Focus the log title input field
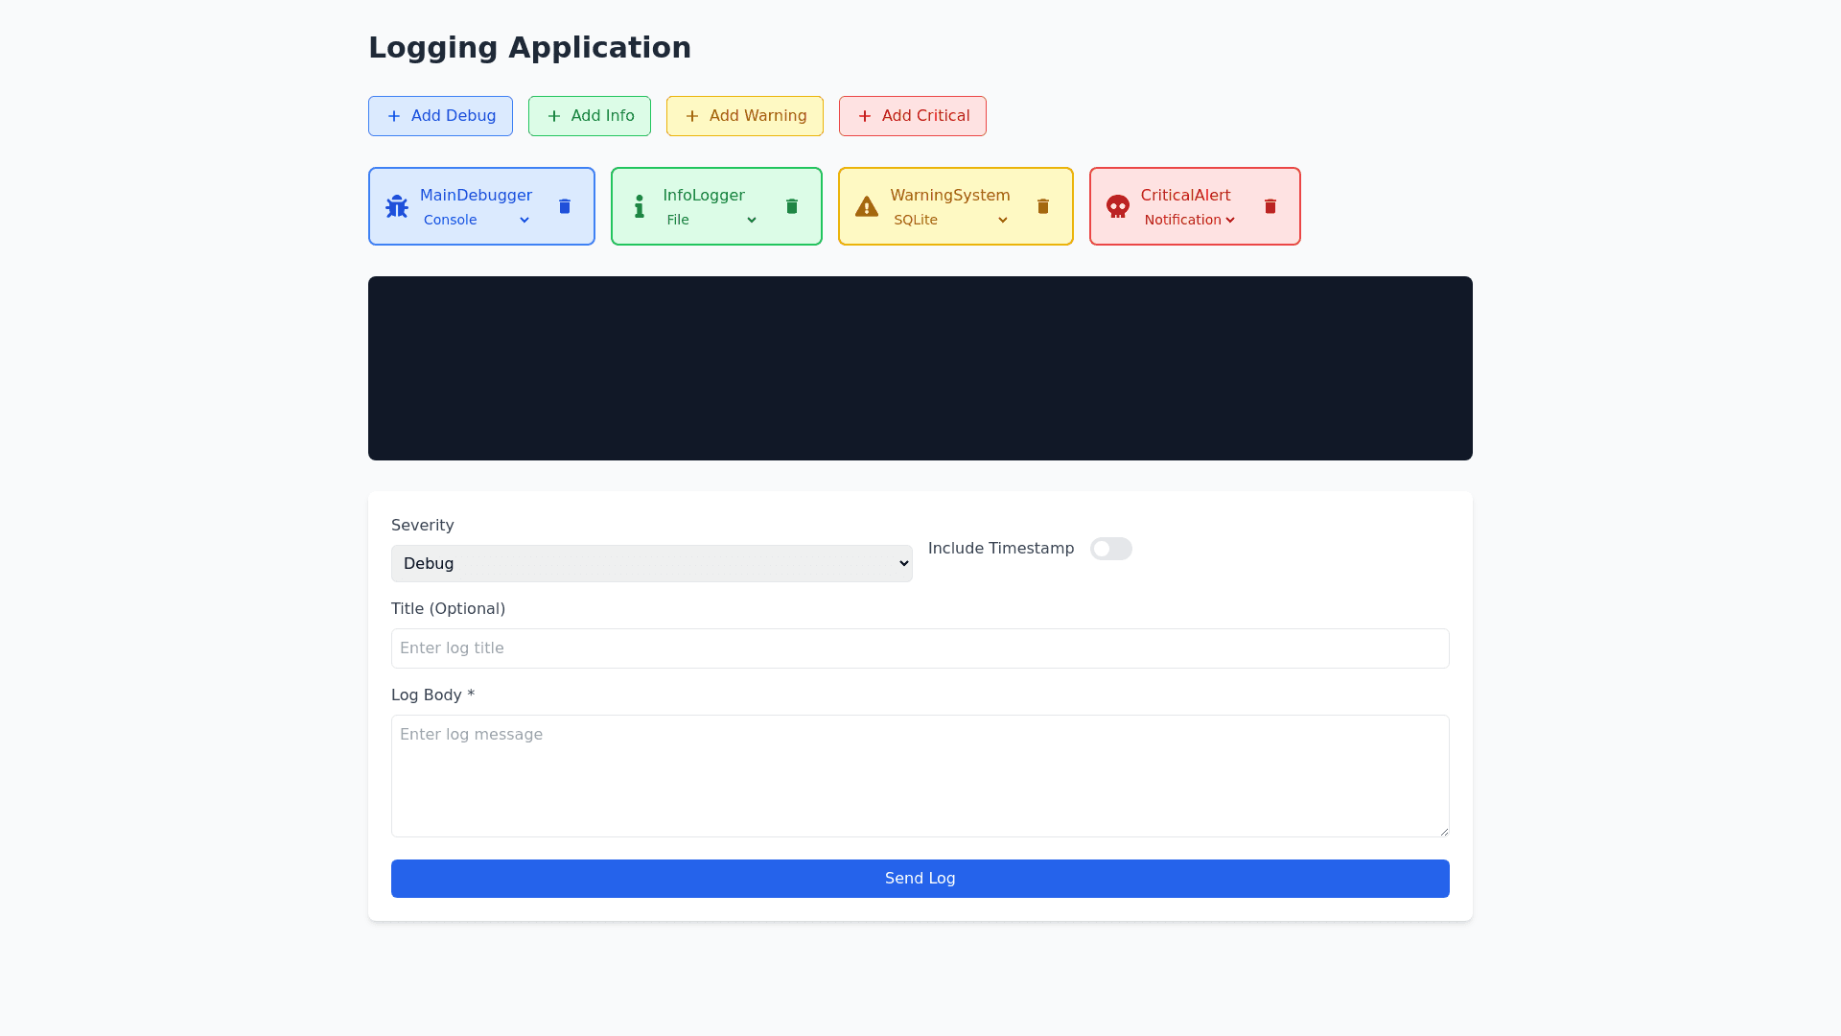This screenshot has width=1841, height=1036. click(x=920, y=648)
